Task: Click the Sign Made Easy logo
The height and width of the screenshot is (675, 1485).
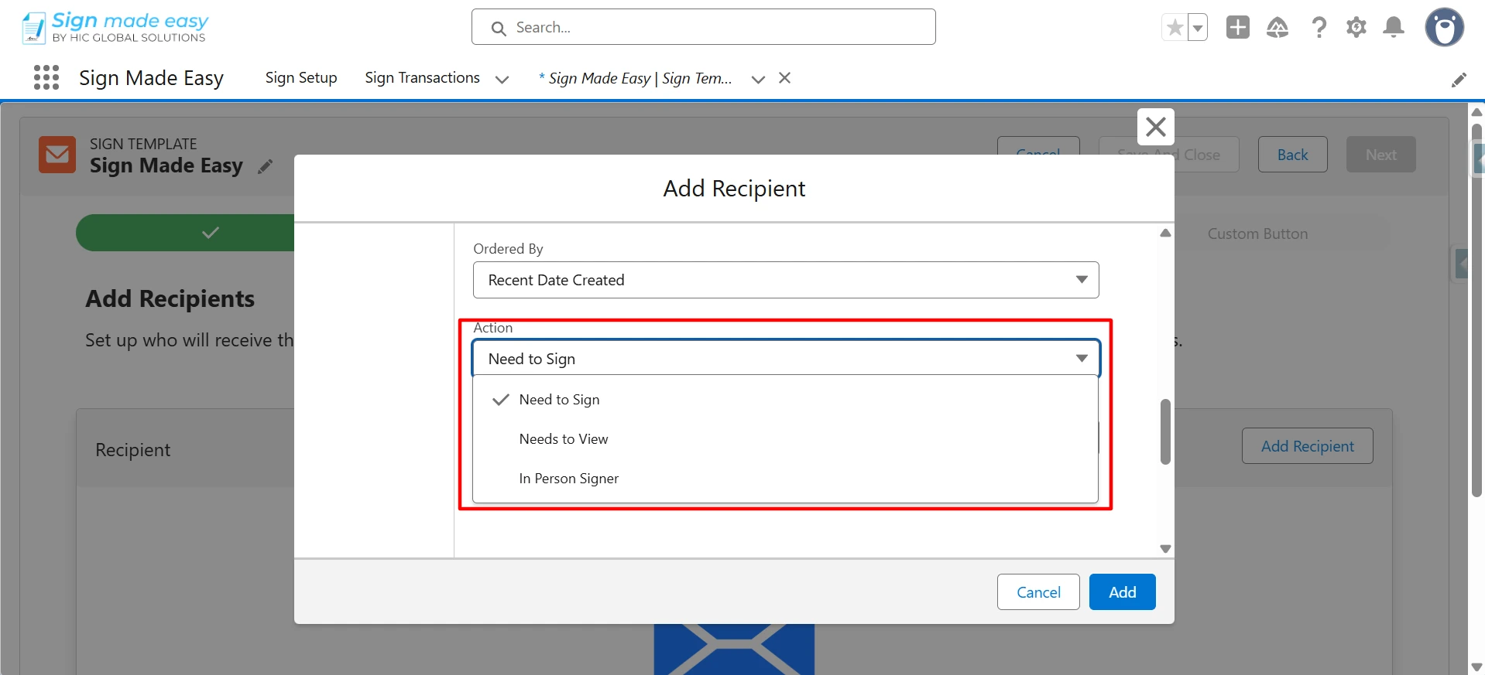Action: click(x=115, y=28)
